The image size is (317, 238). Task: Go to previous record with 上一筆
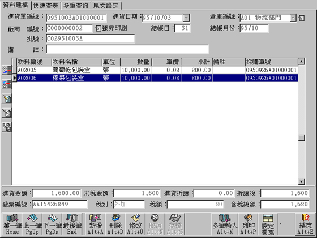(x=32, y=224)
